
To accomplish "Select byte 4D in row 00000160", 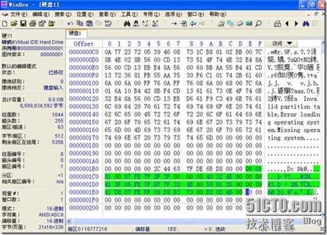I will (137, 130).
